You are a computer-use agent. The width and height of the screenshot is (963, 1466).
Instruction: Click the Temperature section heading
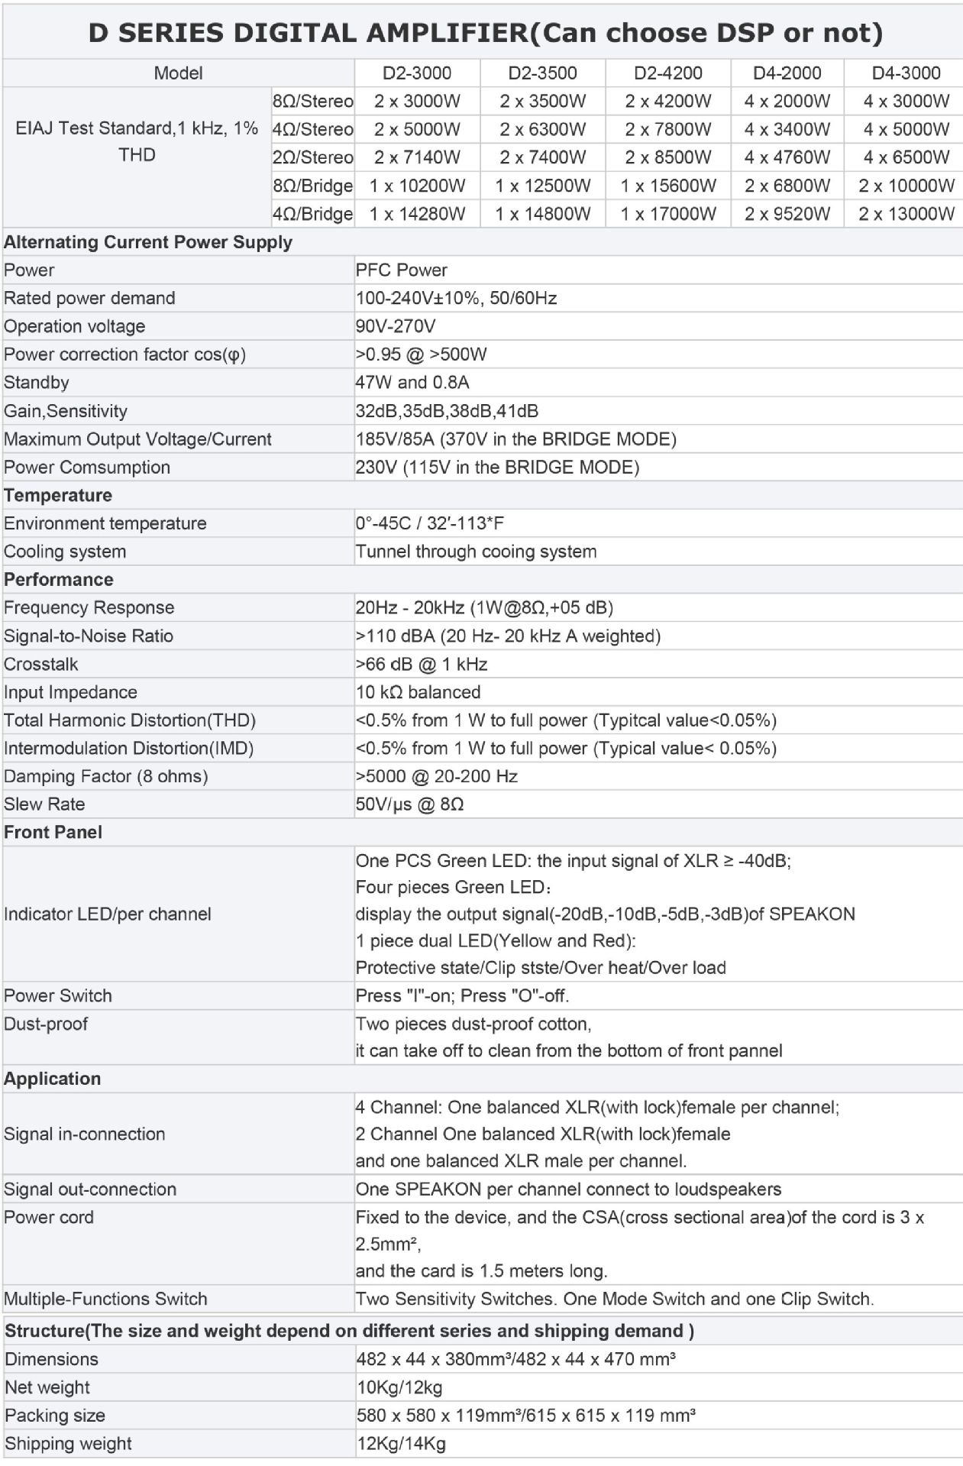pyautogui.click(x=57, y=495)
